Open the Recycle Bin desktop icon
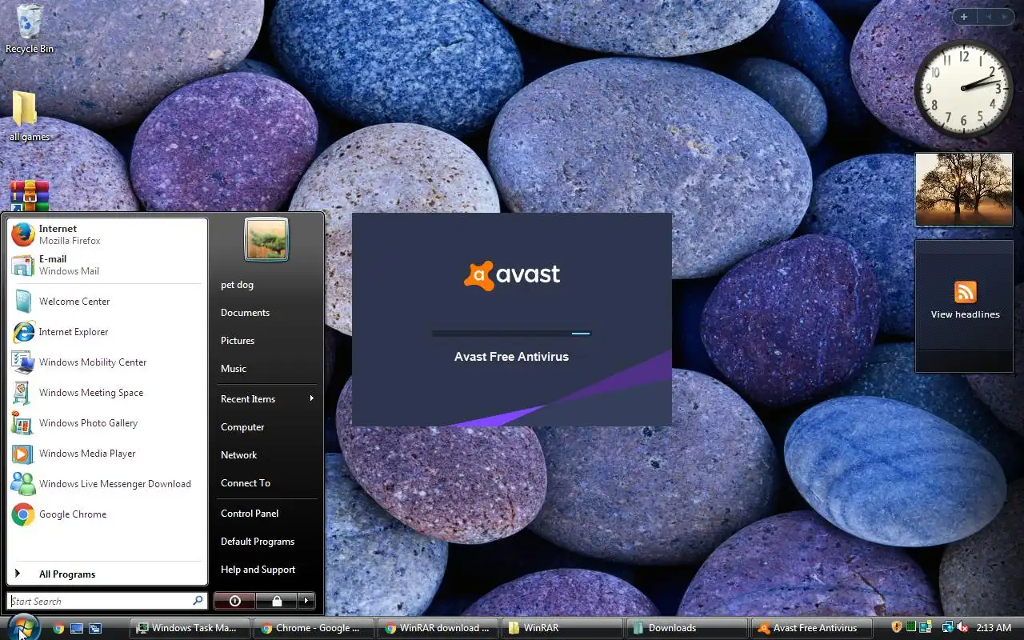 coord(30,29)
